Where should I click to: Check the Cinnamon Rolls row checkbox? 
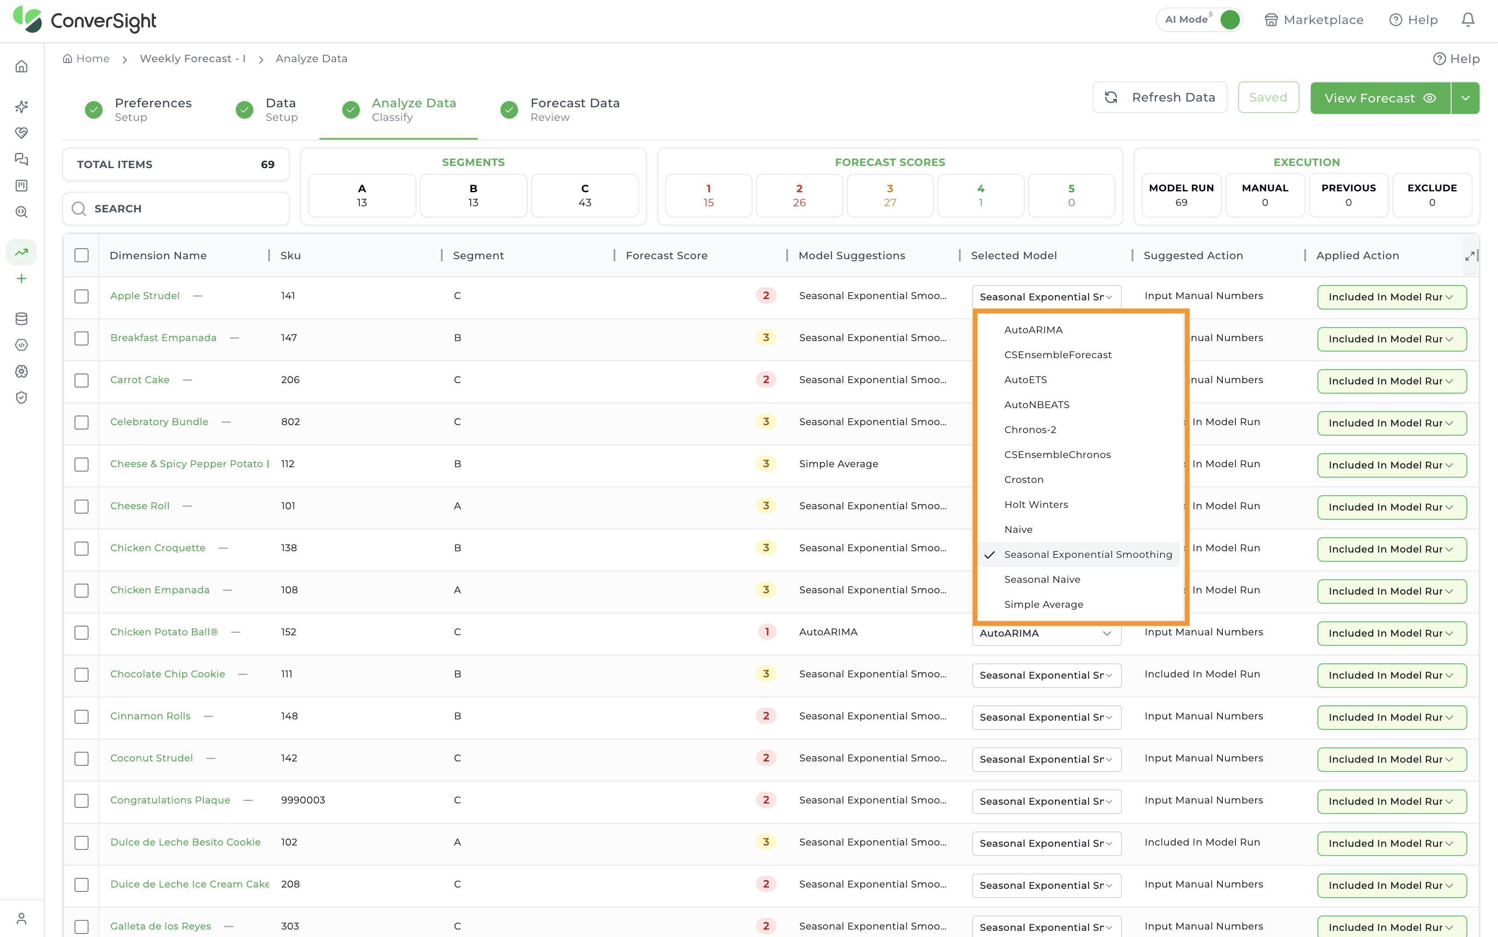point(81,716)
